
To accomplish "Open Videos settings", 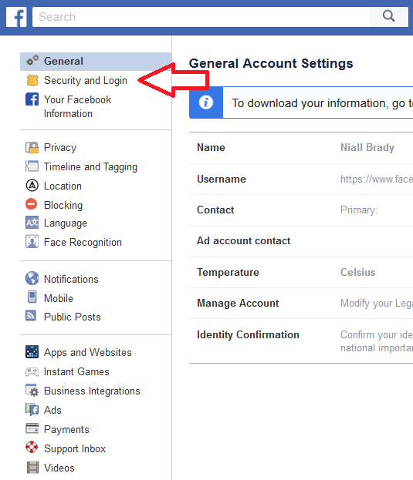I will (x=59, y=468).
